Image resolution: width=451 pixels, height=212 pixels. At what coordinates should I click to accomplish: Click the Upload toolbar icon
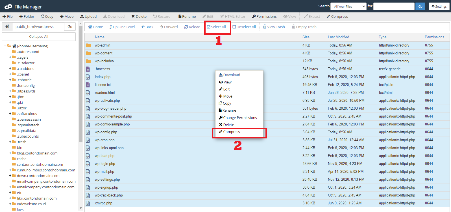tap(82, 17)
